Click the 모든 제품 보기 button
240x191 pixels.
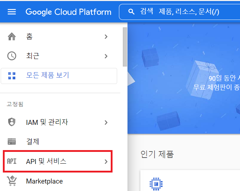coord(59,76)
